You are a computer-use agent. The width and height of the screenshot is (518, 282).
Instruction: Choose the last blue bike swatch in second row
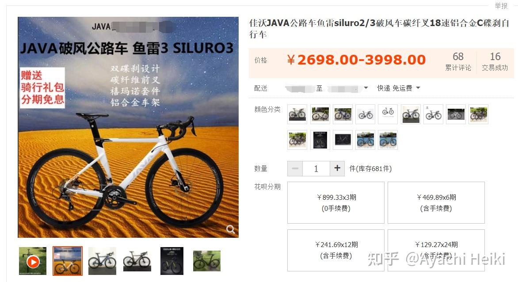(x=388, y=140)
